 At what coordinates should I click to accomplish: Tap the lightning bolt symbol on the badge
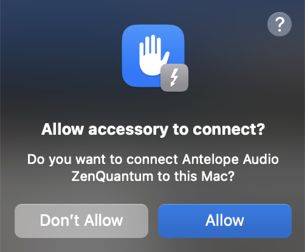(174, 78)
